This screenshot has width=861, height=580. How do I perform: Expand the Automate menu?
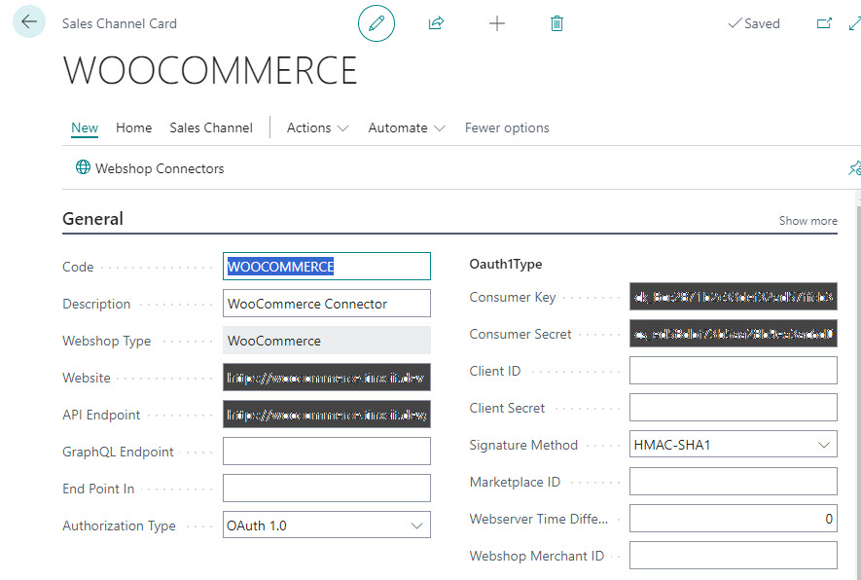[x=407, y=128]
